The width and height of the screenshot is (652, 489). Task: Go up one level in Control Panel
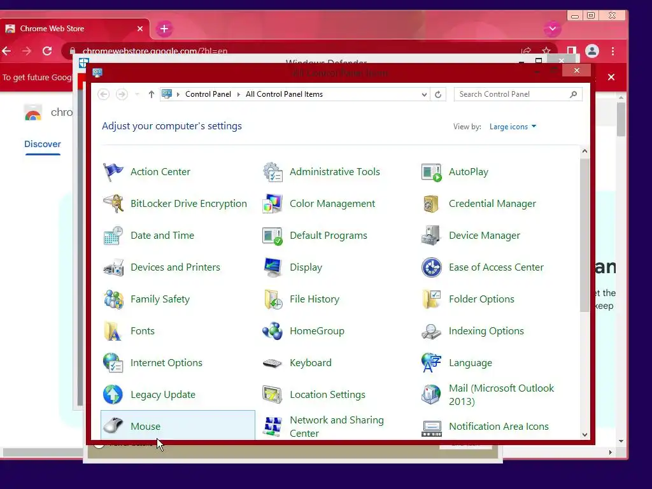(x=152, y=94)
